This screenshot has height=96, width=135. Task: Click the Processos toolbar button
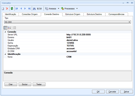(68, 9)
